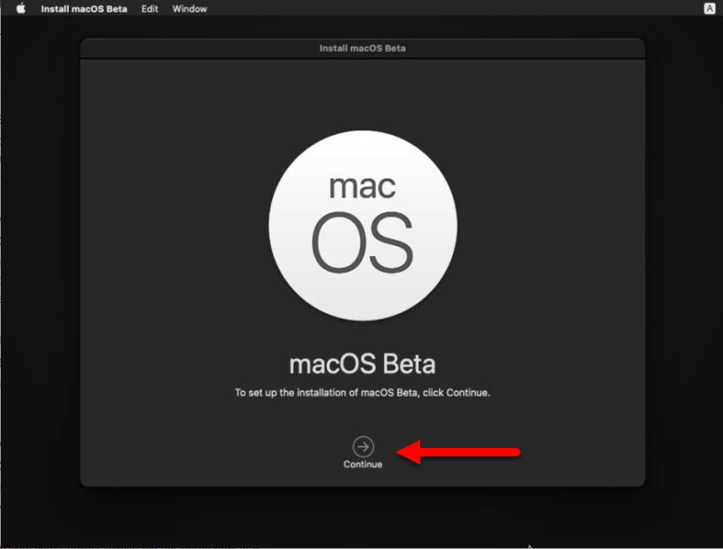Click the Continue label under the arrow
Screen dimensions: 723x549
(363, 465)
